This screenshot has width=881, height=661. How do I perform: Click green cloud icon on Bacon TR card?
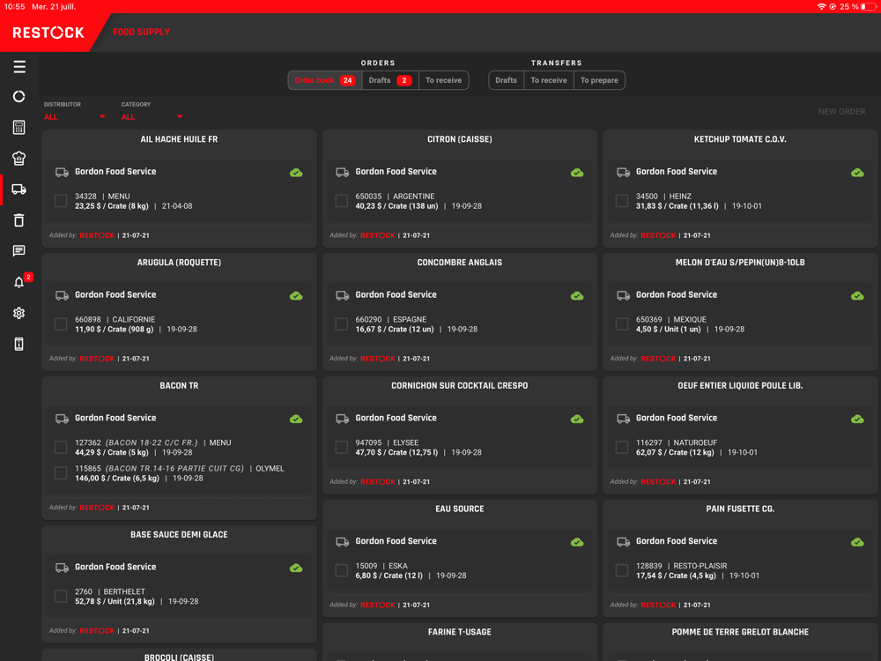296,419
